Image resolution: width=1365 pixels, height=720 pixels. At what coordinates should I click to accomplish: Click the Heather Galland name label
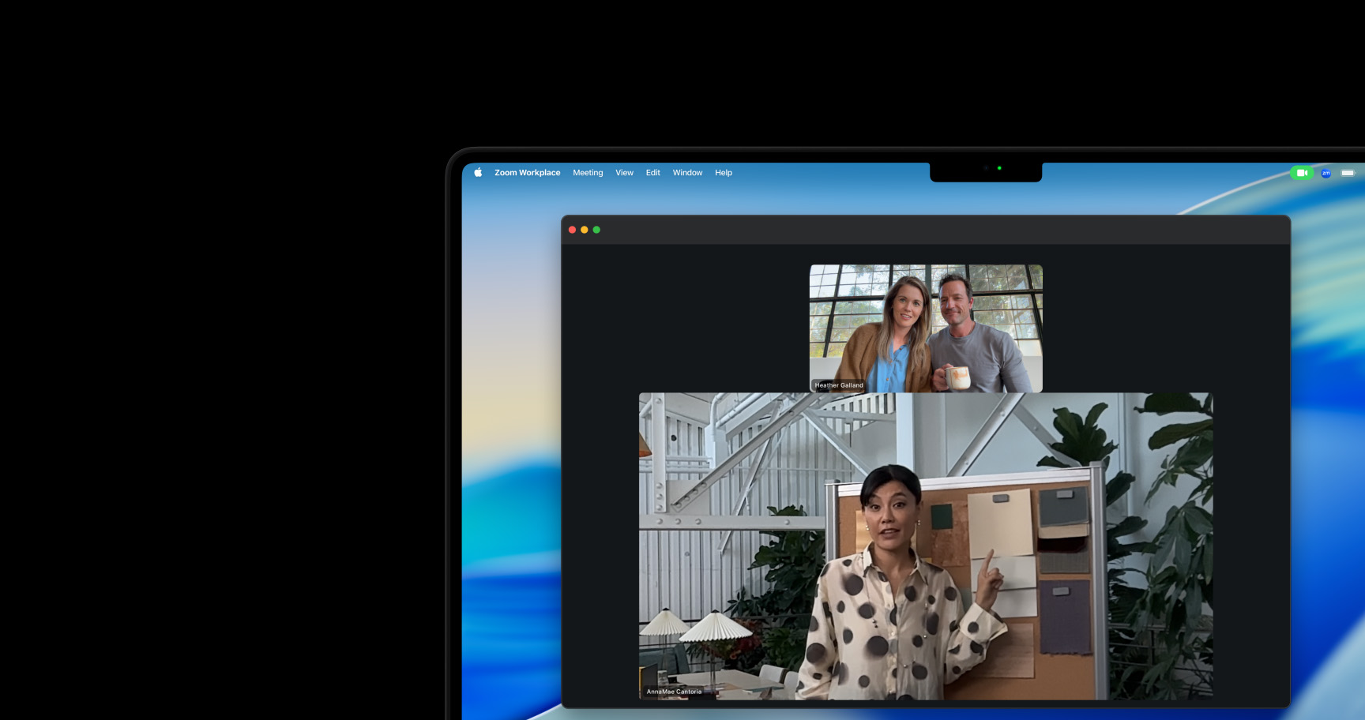click(839, 385)
